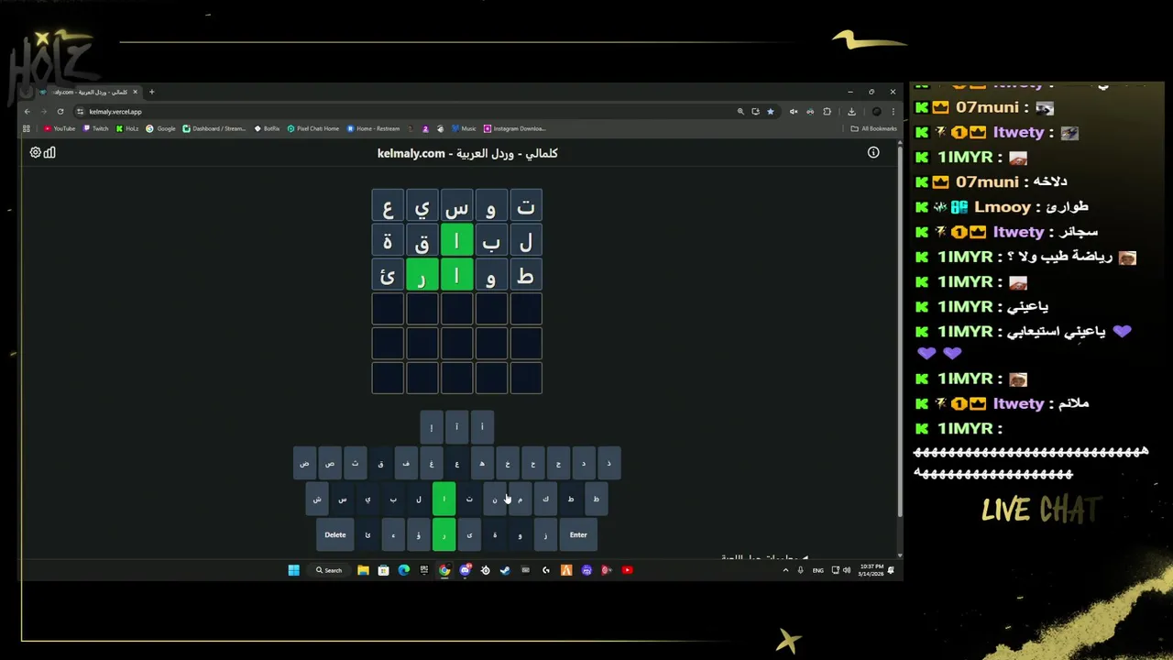Open the Google bookmark
Viewport: 1173px width, 660px height.
[160, 128]
